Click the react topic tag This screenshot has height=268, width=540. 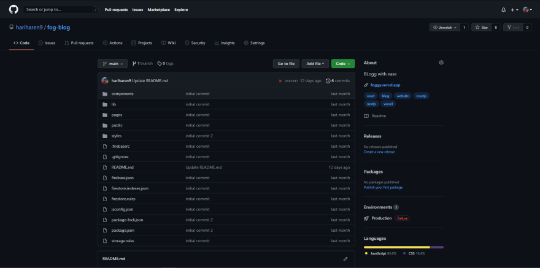click(x=371, y=96)
